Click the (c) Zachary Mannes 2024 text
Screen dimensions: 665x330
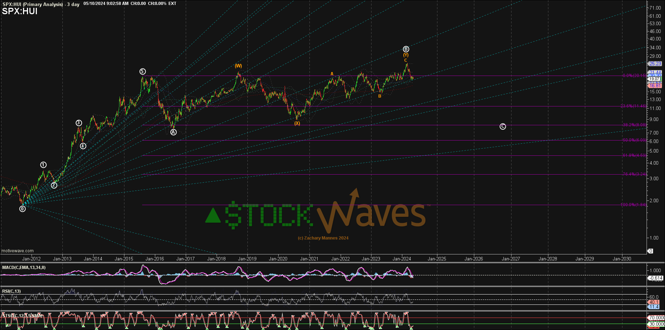click(x=323, y=238)
